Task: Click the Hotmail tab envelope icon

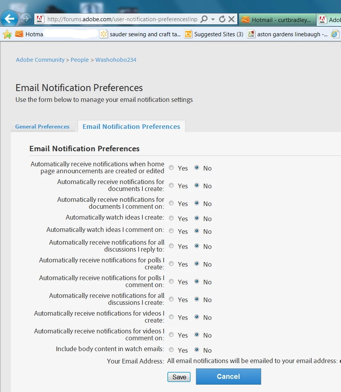Action: point(245,20)
